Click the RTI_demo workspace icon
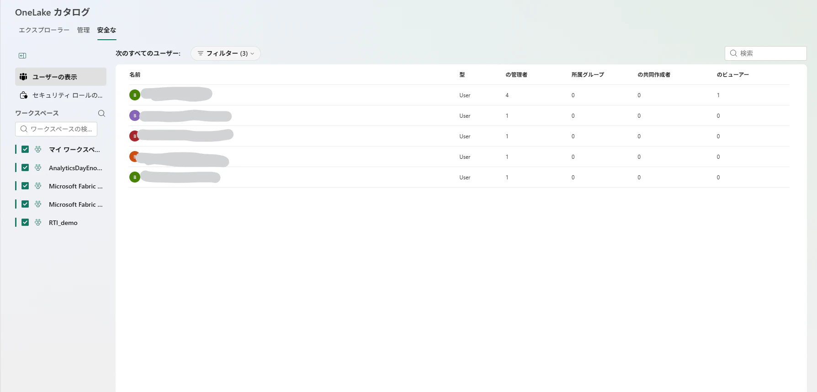 click(x=38, y=222)
